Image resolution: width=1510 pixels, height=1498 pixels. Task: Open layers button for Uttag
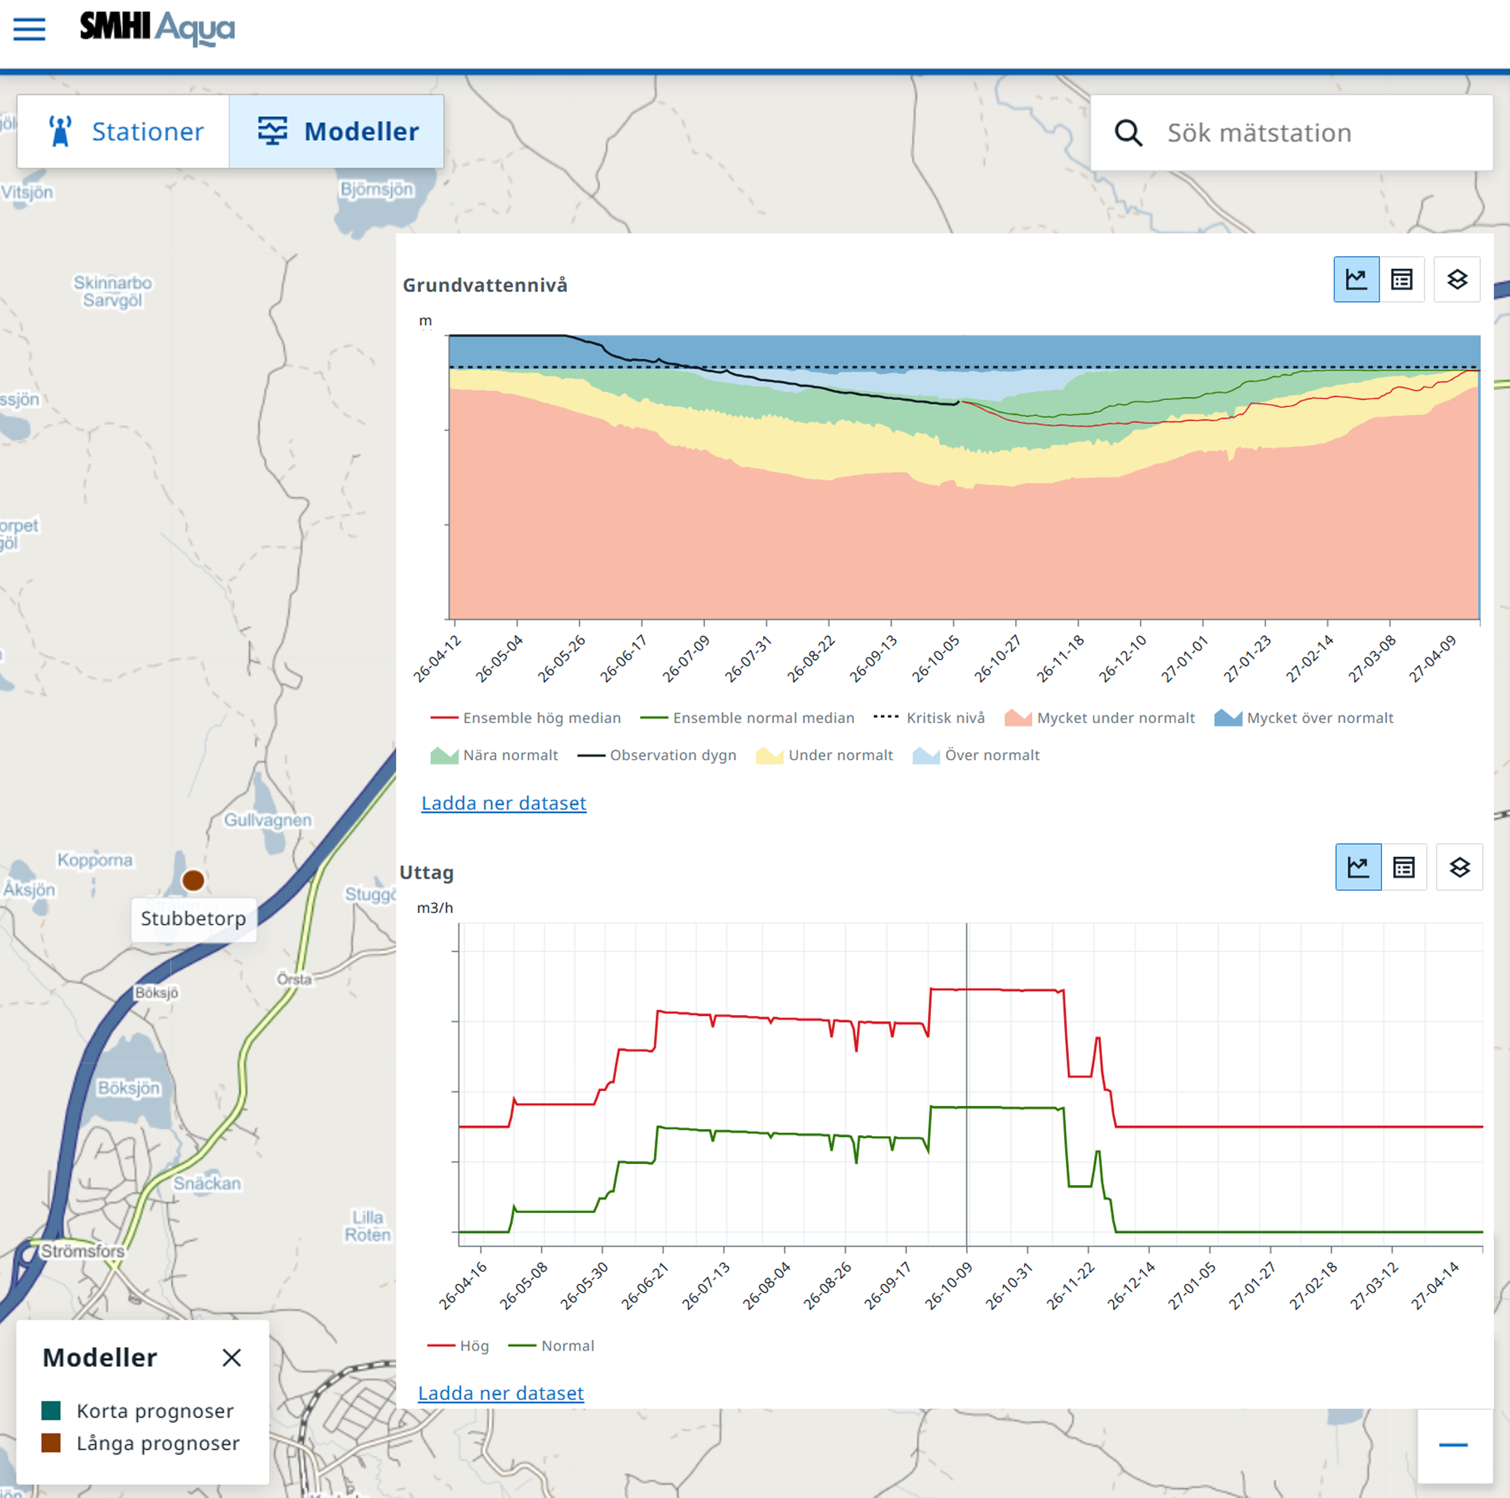pos(1459,867)
